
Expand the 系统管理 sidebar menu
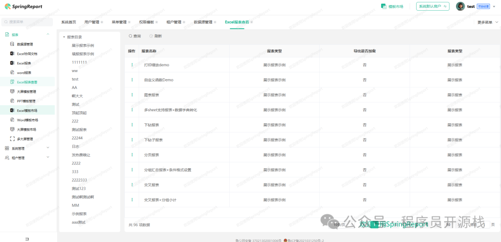click(48, 148)
